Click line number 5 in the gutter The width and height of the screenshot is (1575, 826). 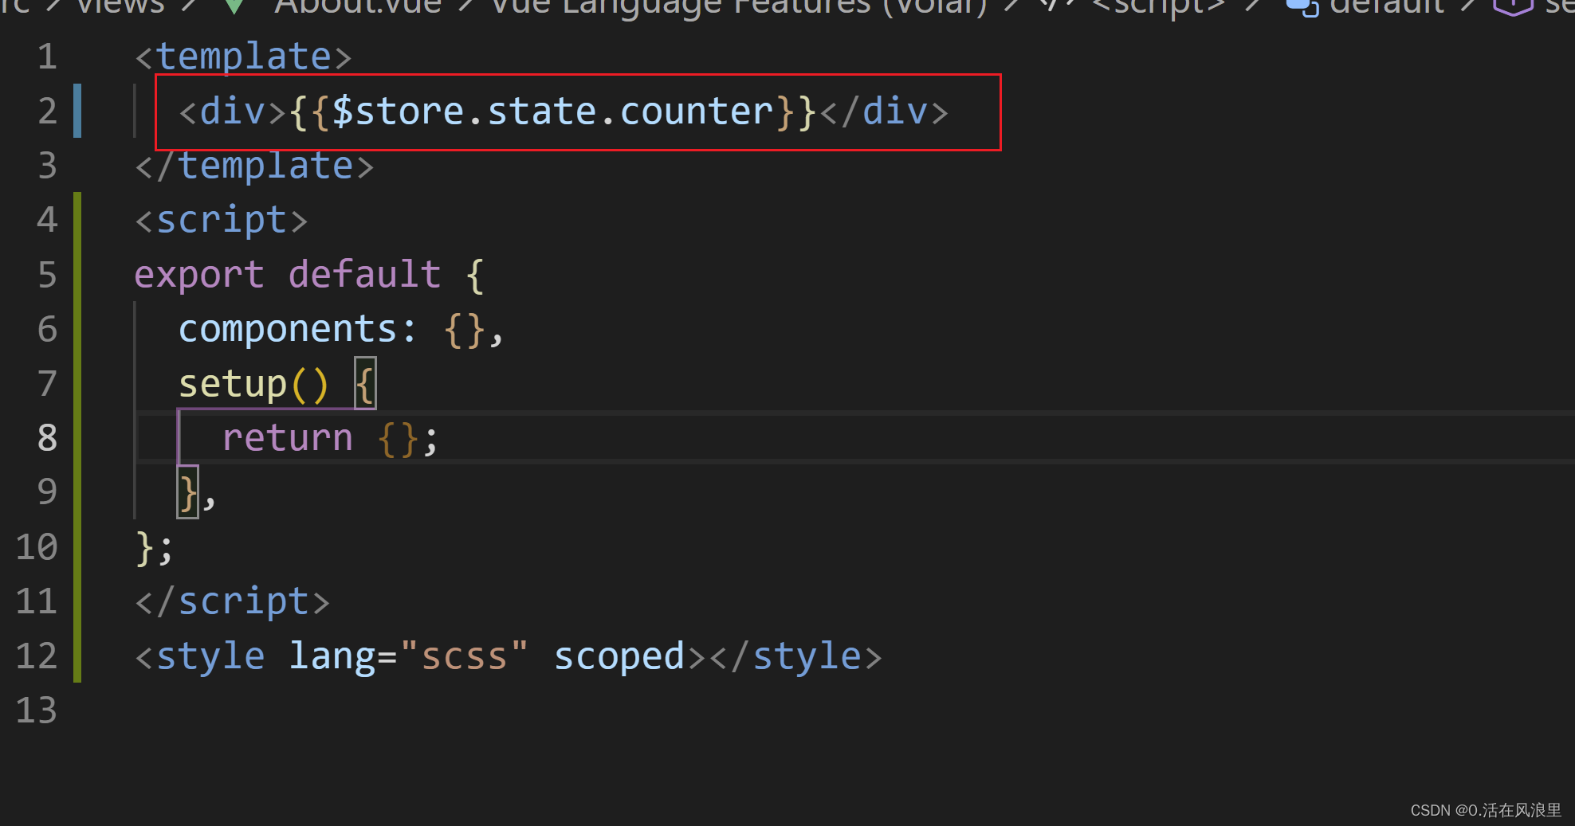tap(47, 275)
